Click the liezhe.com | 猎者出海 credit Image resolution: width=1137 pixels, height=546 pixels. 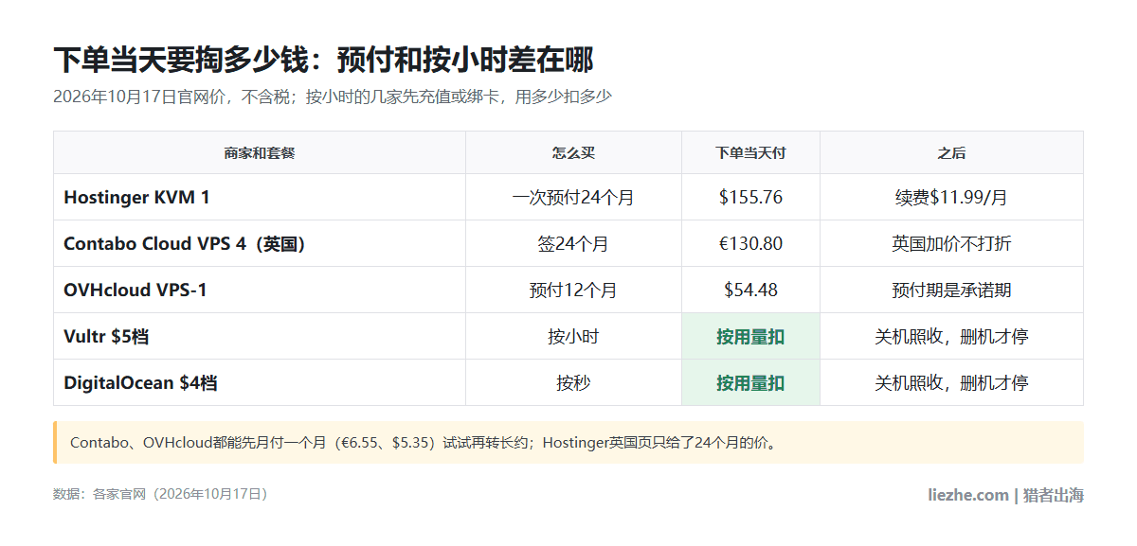coord(1005,495)
